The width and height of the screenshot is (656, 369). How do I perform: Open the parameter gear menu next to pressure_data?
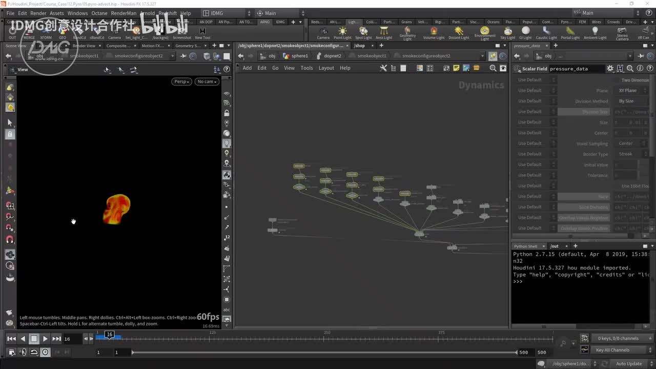point(610,69)
